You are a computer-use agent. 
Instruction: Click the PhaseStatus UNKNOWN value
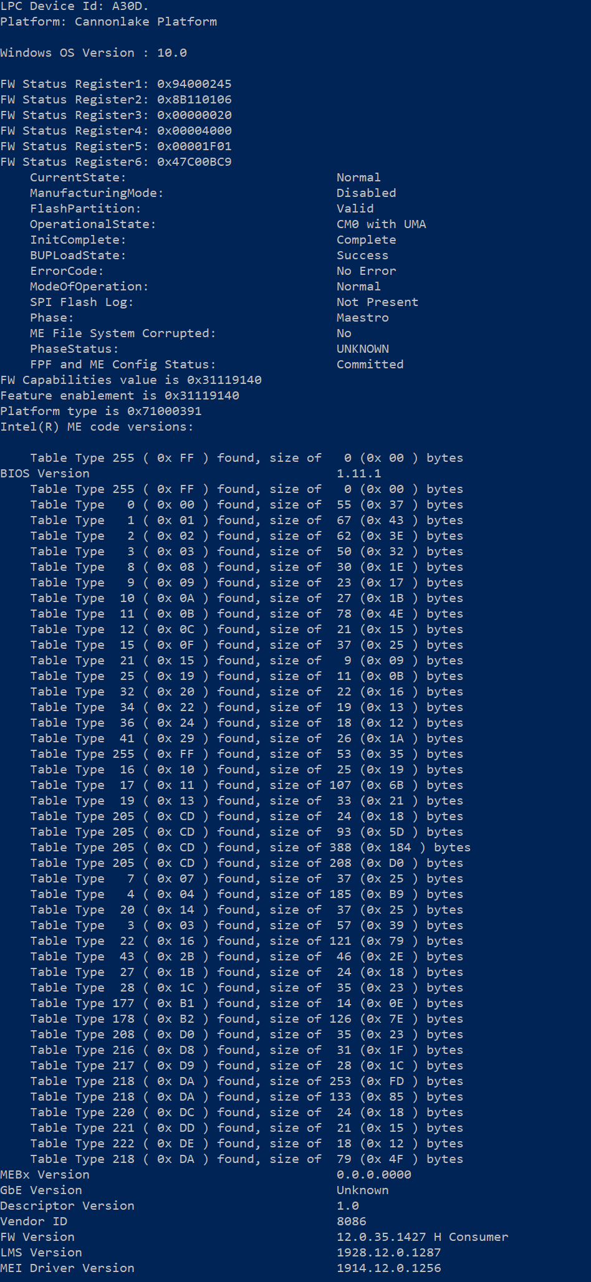click(x=363, y=348)
